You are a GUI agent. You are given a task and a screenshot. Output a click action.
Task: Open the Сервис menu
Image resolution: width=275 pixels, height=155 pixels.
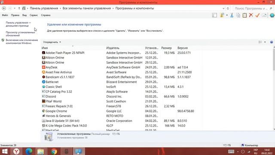coord(34,15)
